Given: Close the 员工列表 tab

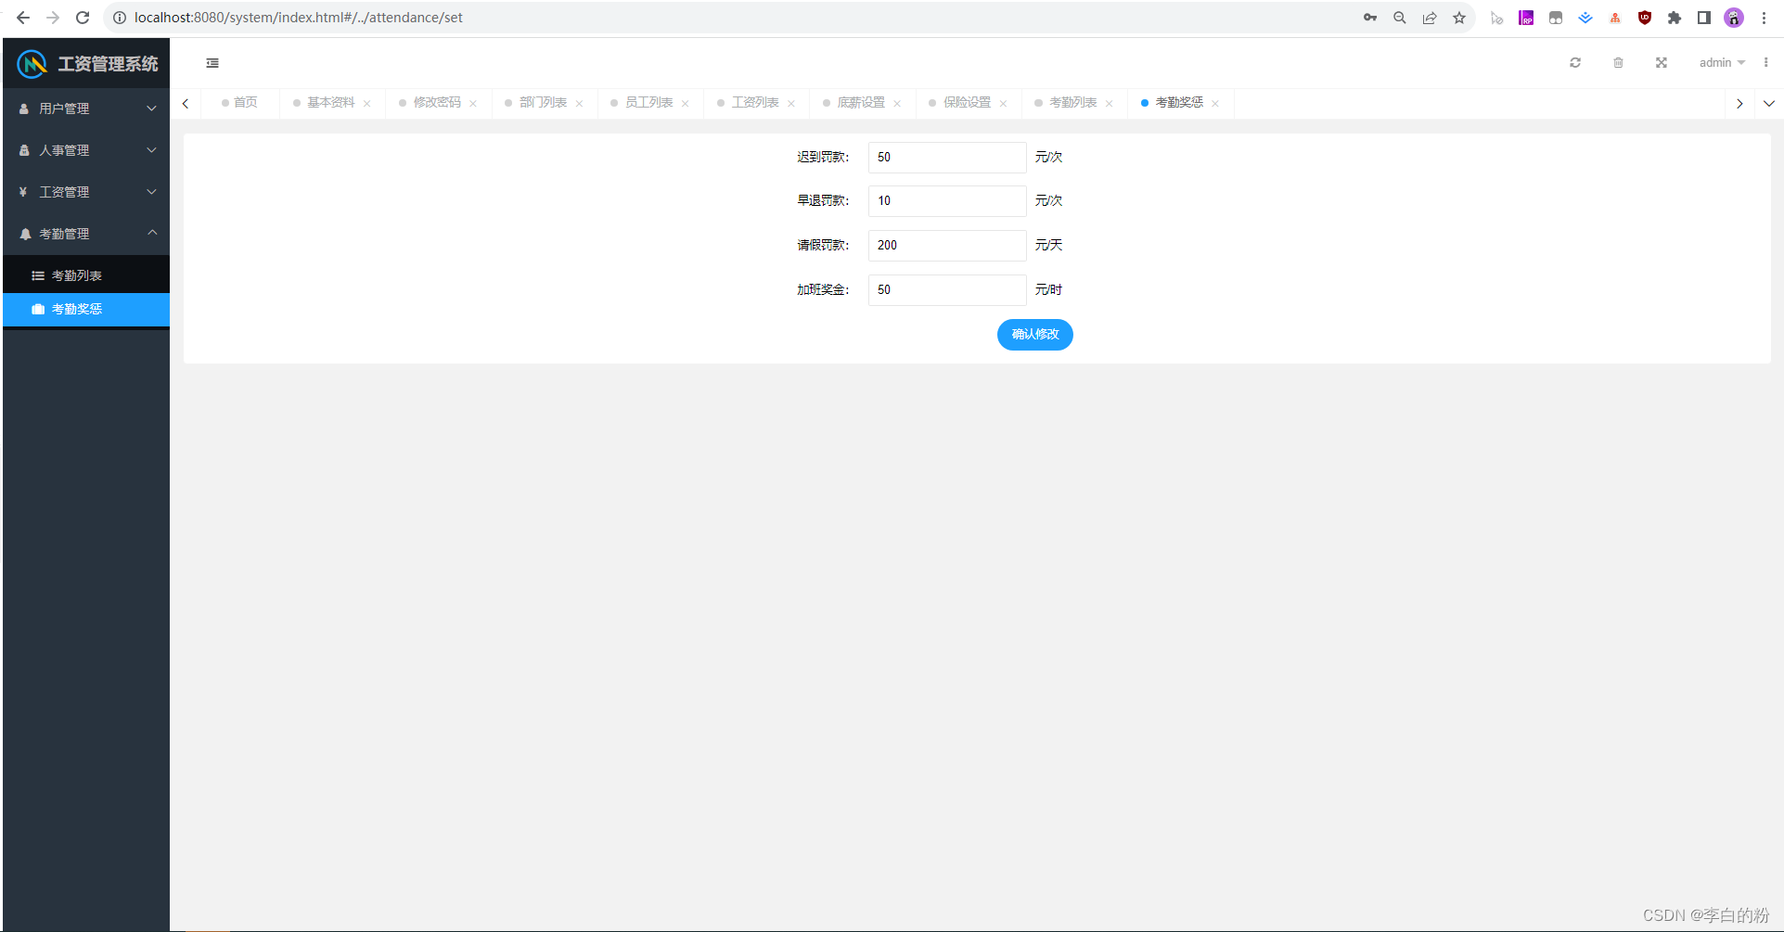Looking at the screenshot, I should point(685,104).
